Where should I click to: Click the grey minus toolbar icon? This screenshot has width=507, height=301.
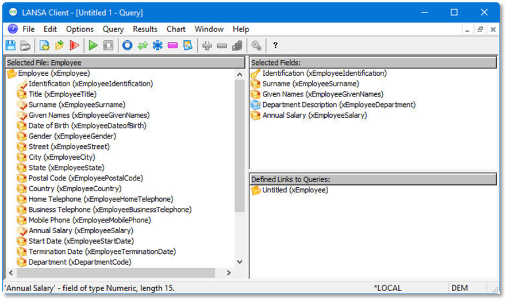222,46
